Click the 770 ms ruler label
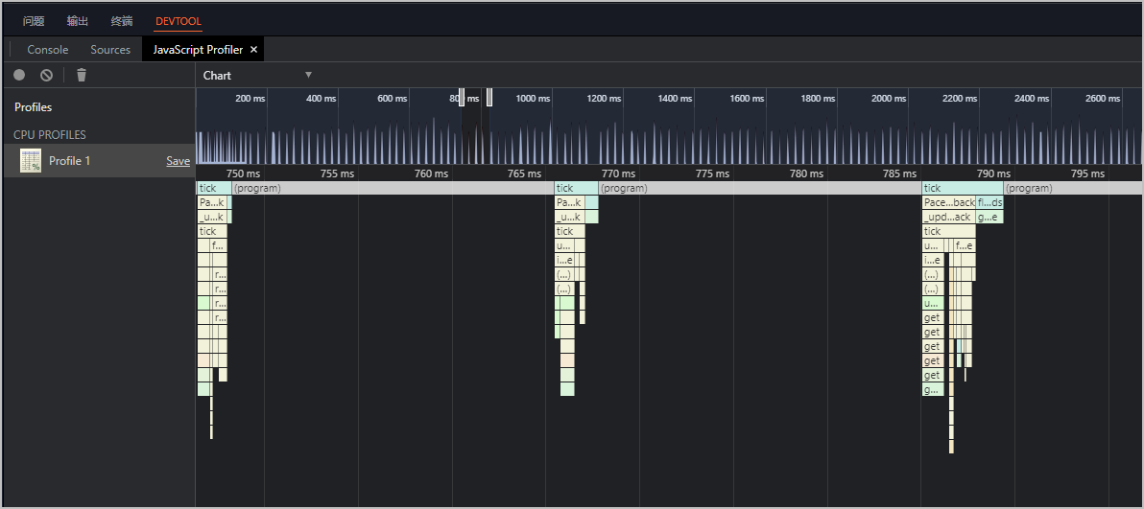Viewport: 1144px width, 509px height. [x=619, y=174]
